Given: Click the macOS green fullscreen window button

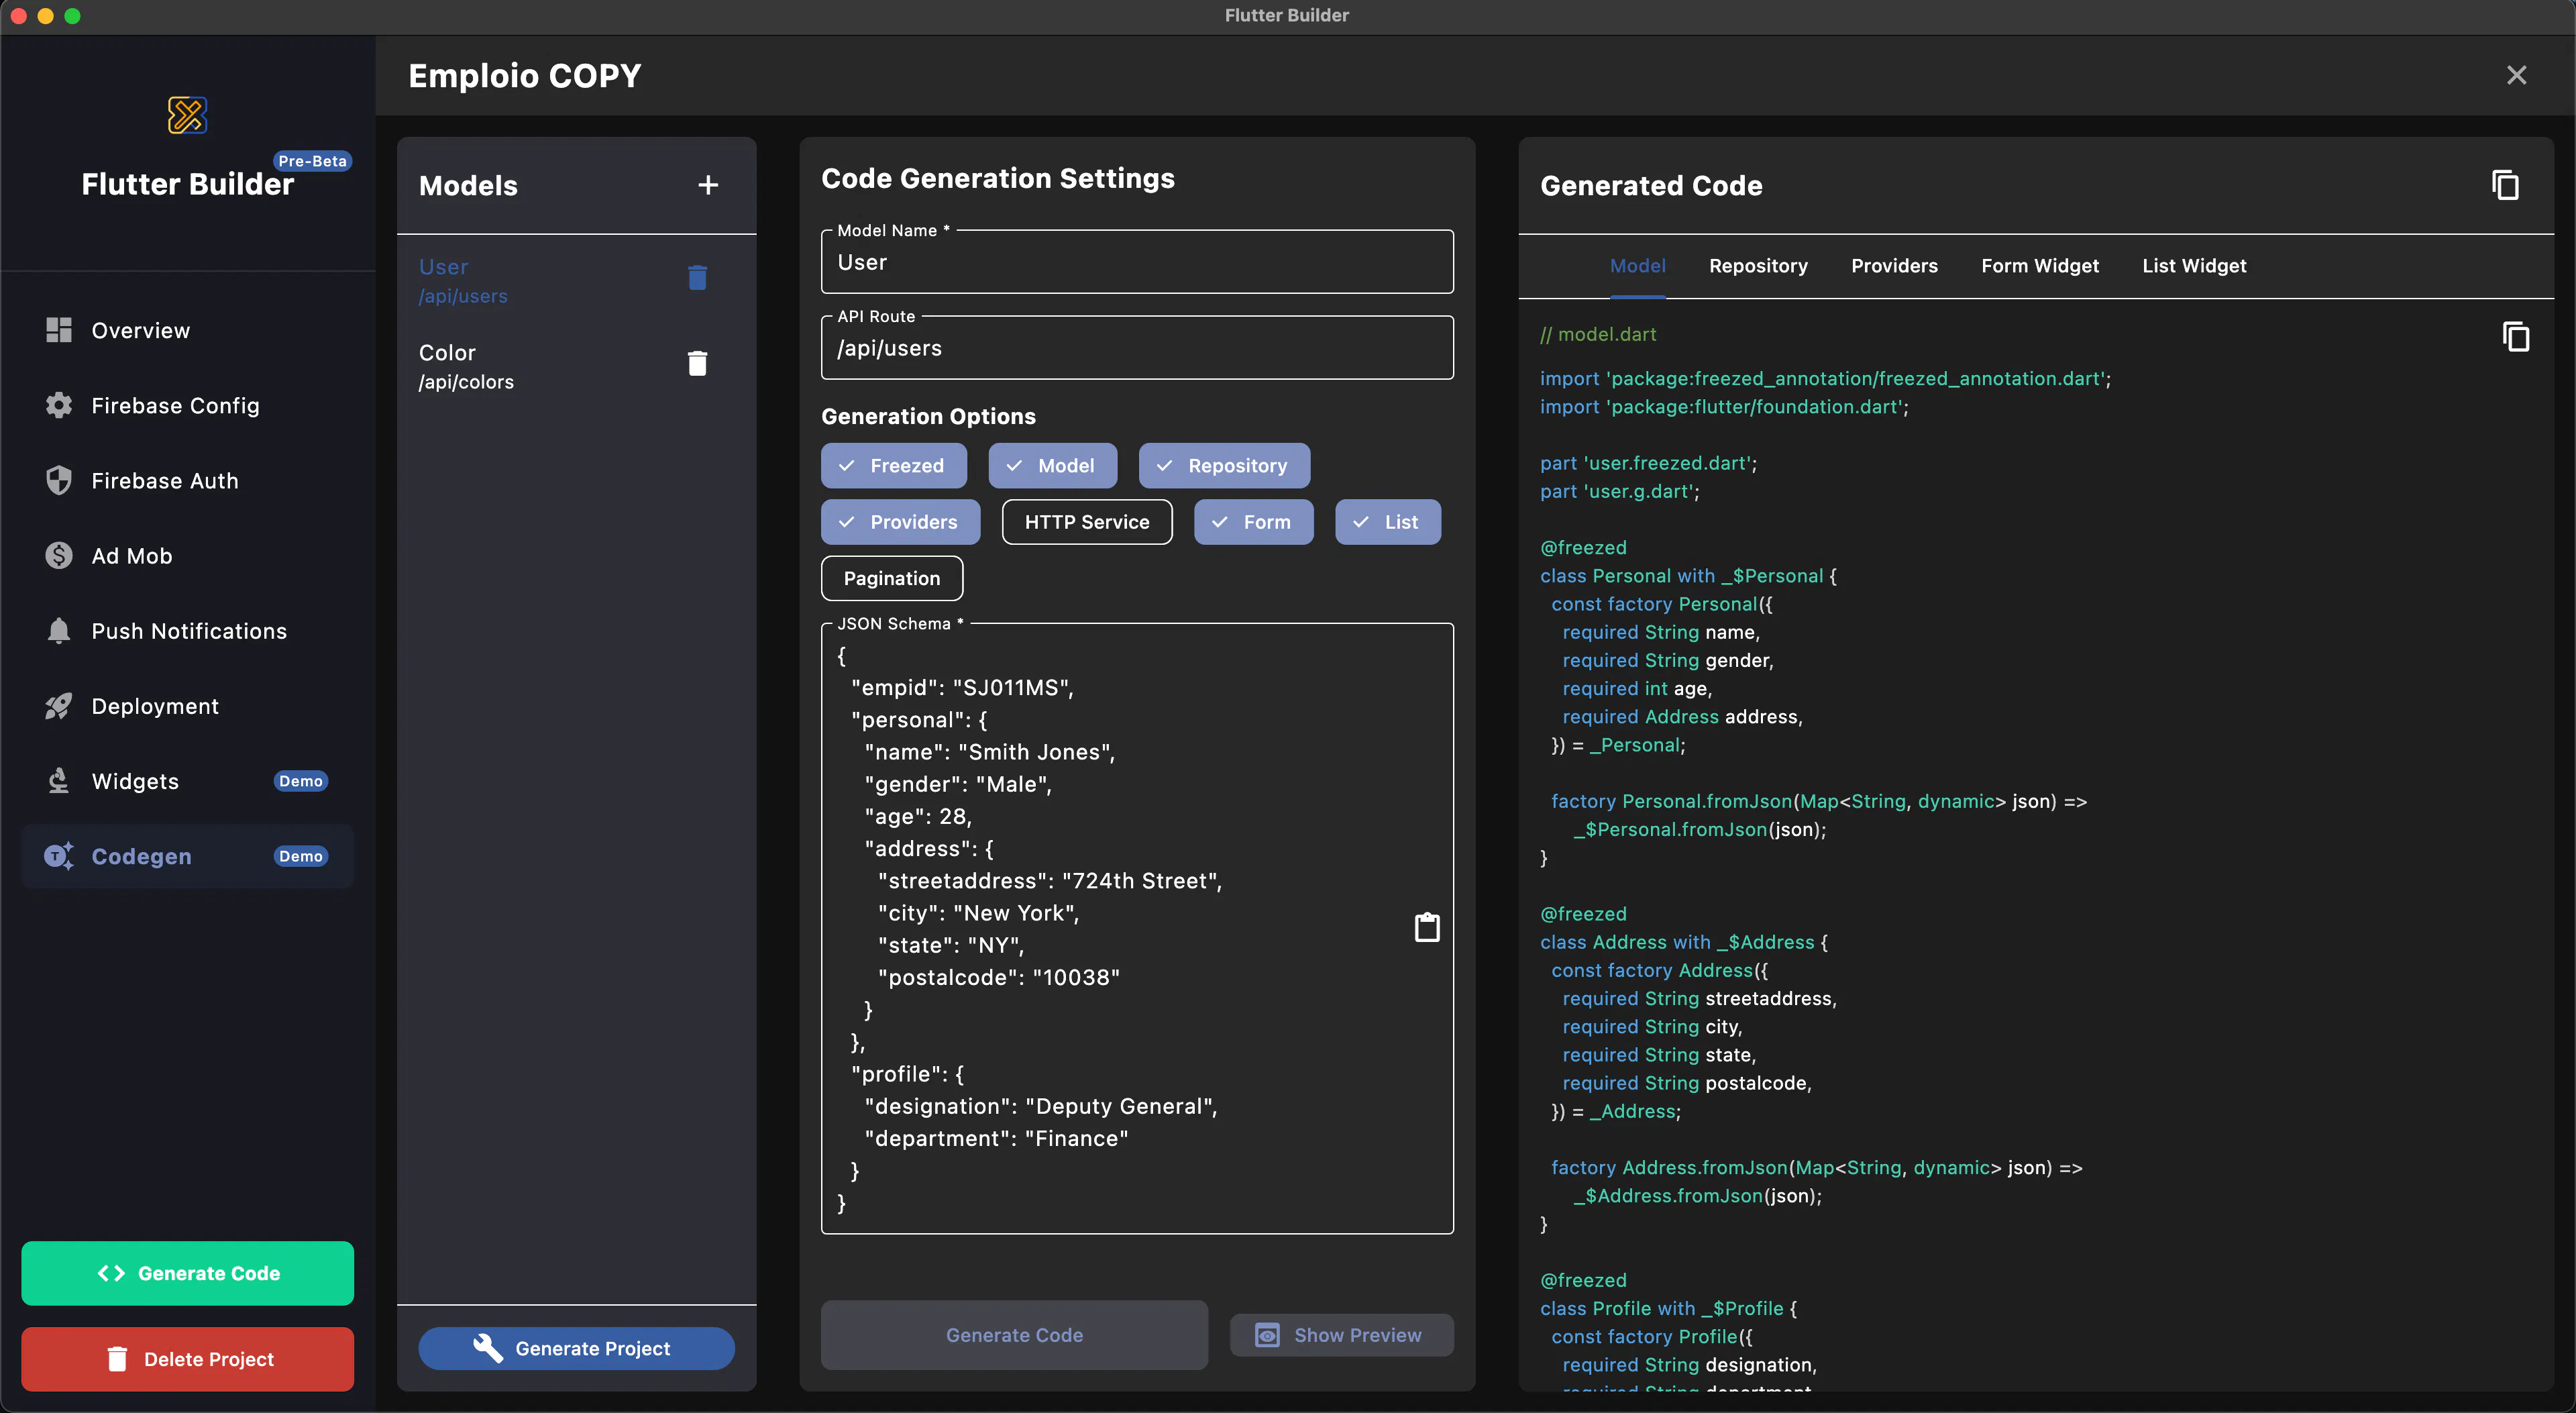Looking at the screenshot, I should [x=72, y=15].
